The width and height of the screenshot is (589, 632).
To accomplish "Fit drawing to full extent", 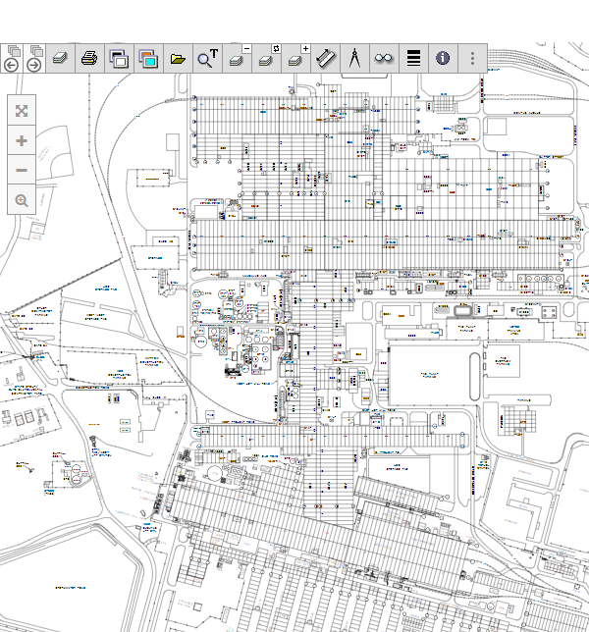I will click(x=22, y=110).
